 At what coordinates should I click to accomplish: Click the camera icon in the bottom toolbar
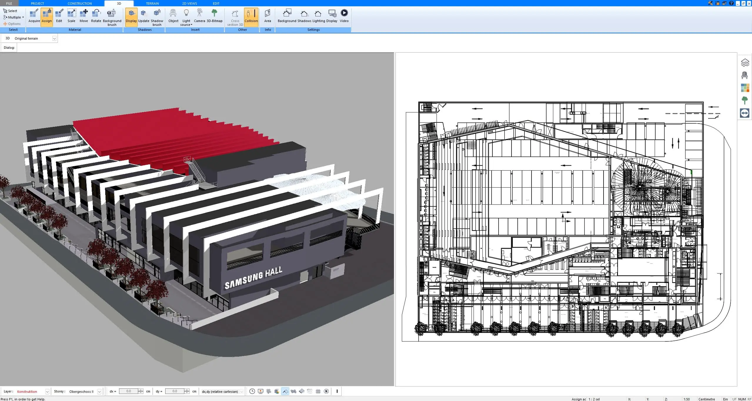[269, 391]
